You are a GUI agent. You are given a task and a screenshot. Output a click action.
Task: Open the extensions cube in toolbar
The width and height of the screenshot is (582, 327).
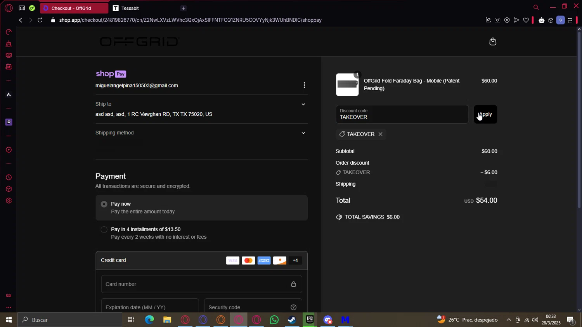click(x=551, y=20)
